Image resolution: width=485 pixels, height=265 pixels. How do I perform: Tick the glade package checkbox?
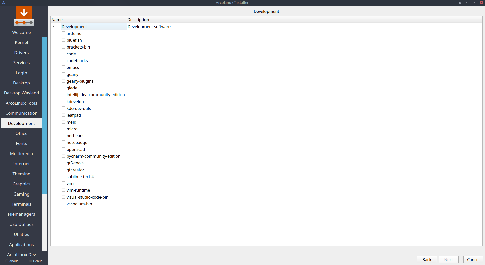click(63, 88)
